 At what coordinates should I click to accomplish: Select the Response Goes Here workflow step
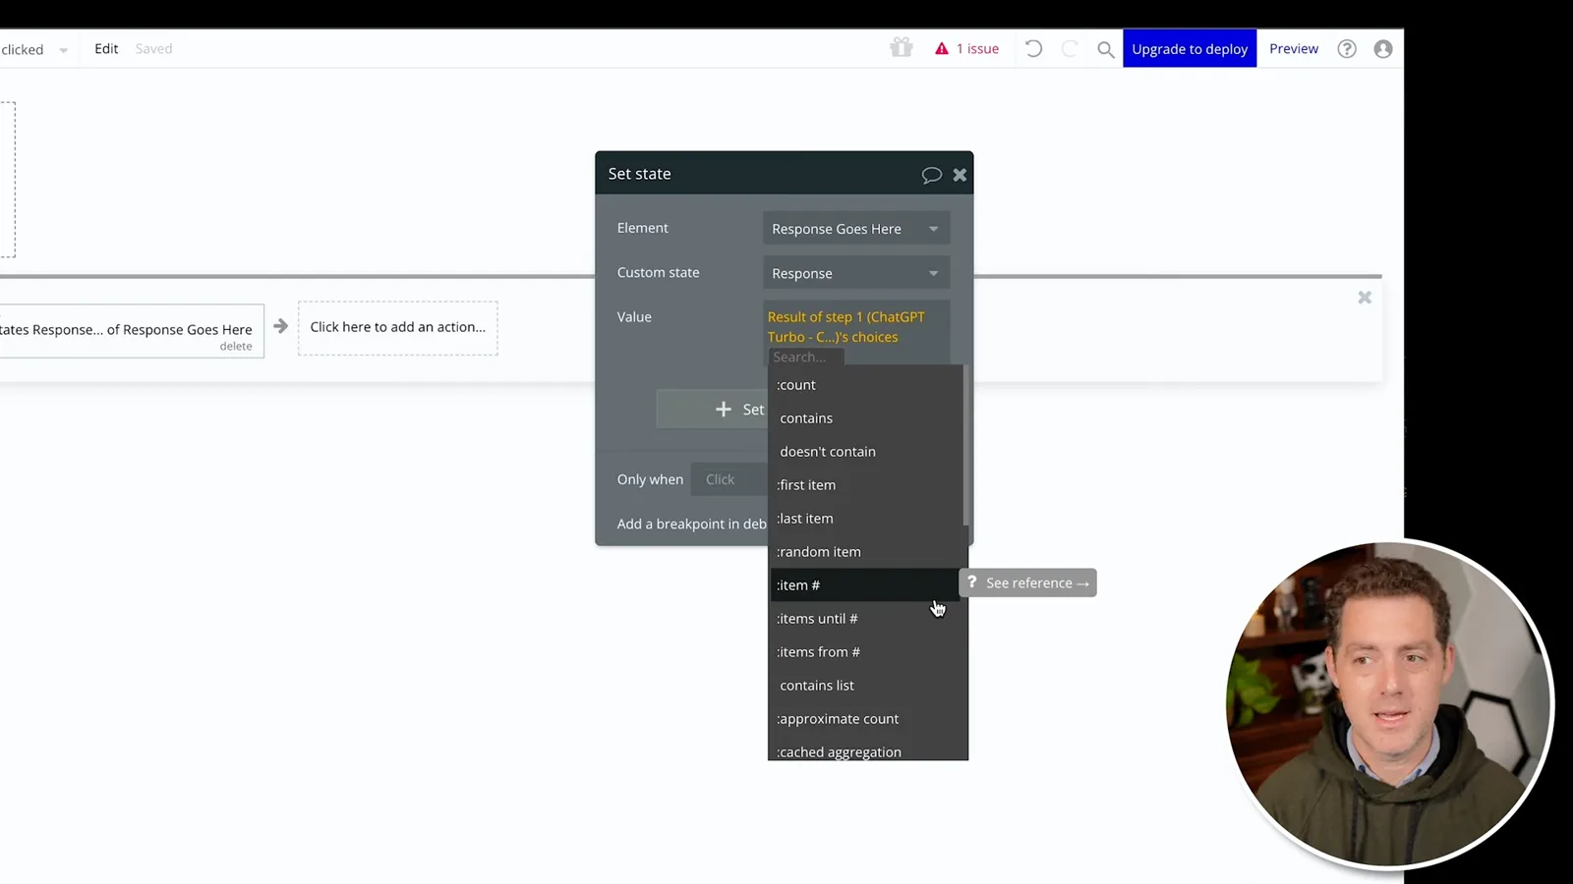[131, 330]
